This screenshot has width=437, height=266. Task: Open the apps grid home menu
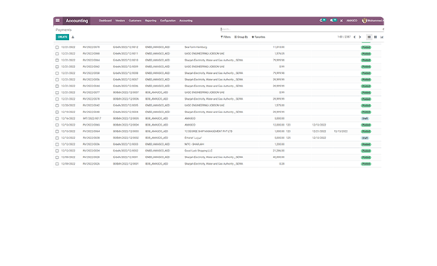pos(58,21)
